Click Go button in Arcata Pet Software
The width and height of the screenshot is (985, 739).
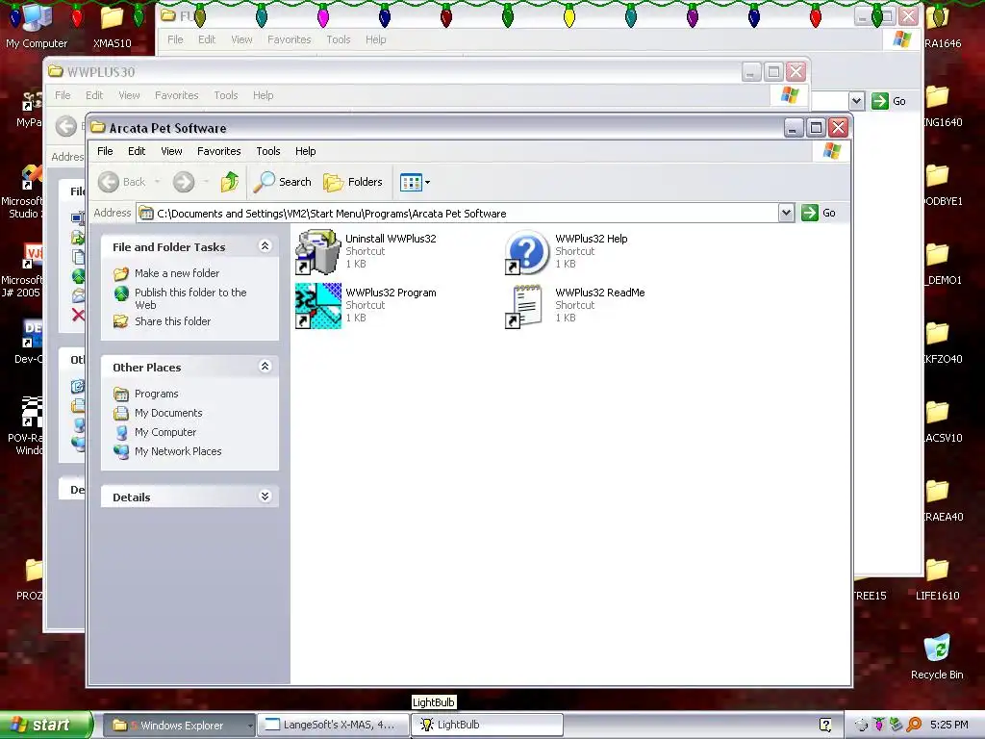(819, 213)
